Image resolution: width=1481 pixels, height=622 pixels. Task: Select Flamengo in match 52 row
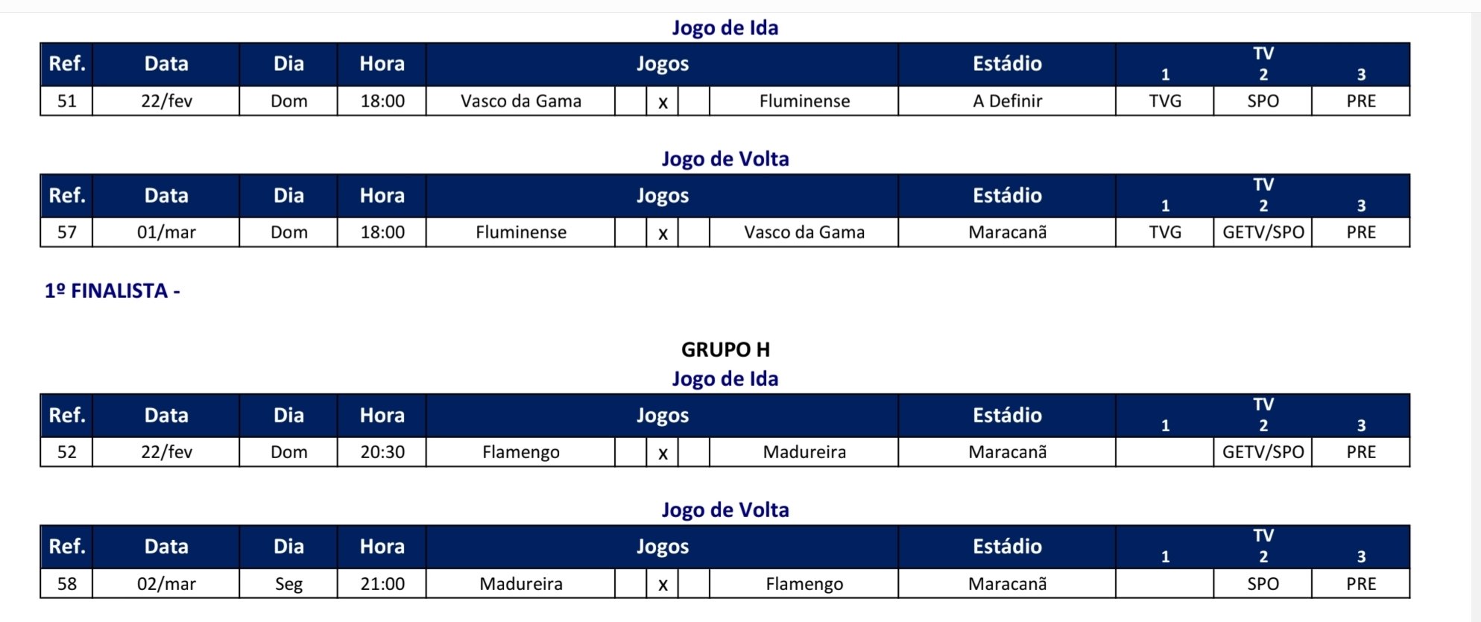click(520, 452)
